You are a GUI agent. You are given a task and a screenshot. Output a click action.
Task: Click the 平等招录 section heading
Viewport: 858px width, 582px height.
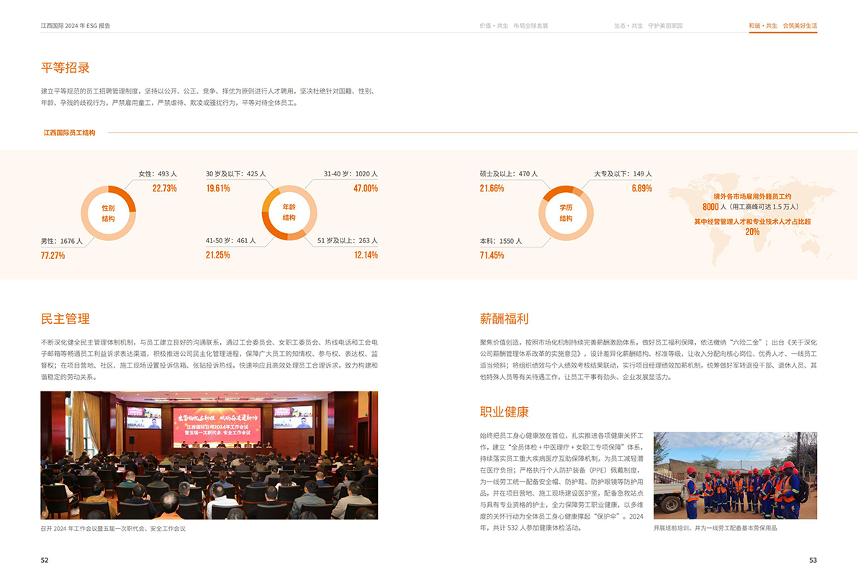point(66,68)
